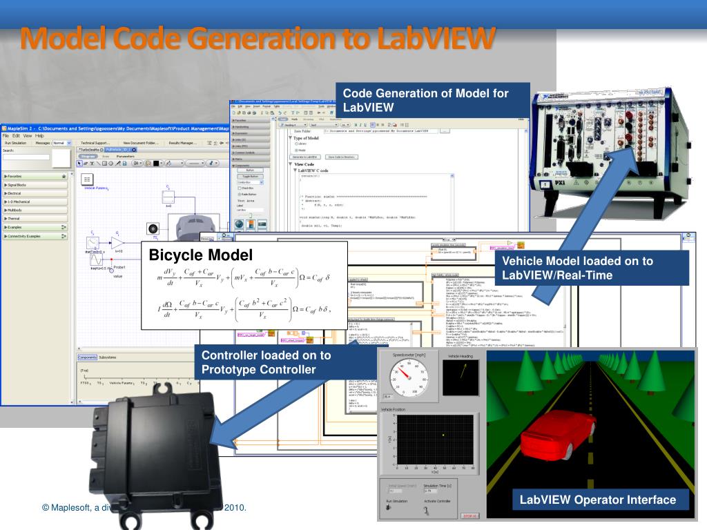The height and width of the screenshot is (530, 707).
Task: Toggle underline in Maple formatting toolbar
Action: [x=366, y=124]
